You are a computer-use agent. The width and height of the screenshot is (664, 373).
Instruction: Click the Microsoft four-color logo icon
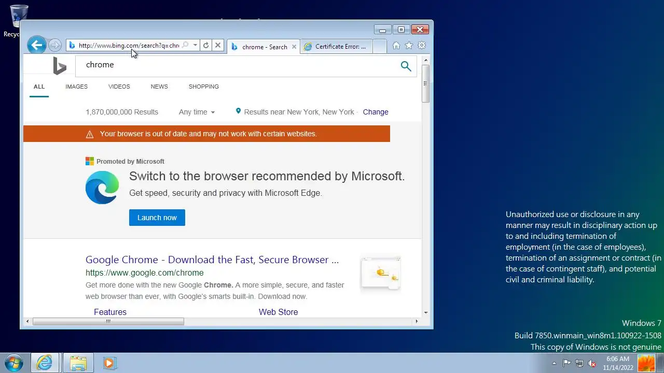coord(90,161)
